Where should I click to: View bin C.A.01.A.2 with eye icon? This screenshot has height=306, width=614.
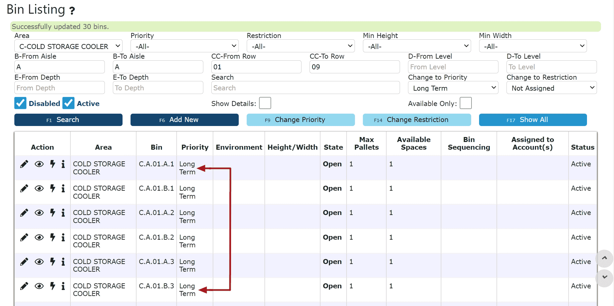coord(39,213)
